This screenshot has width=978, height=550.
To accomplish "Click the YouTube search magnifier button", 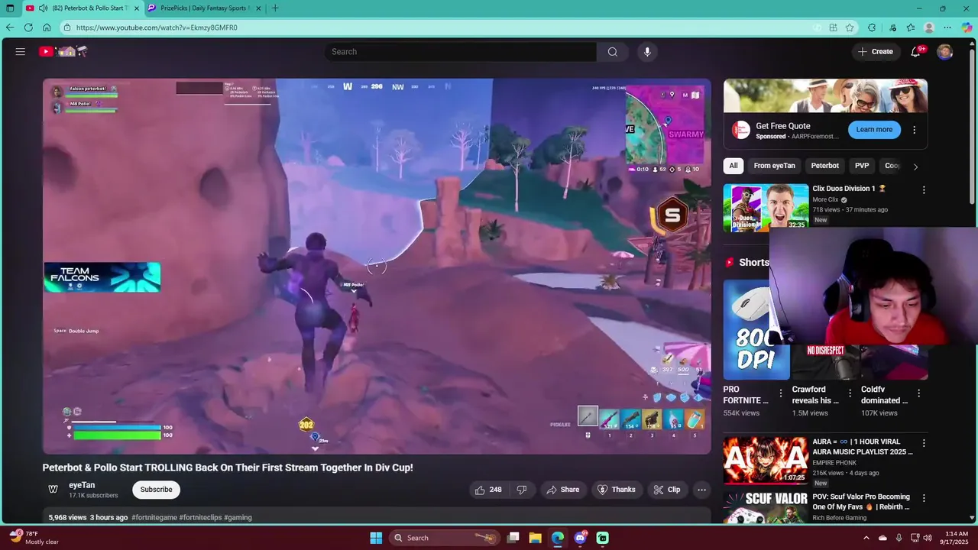I will (612, 51).
